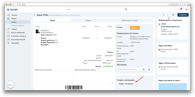Click the Сохранить button
195x97 pixels.
pos(183,15)
